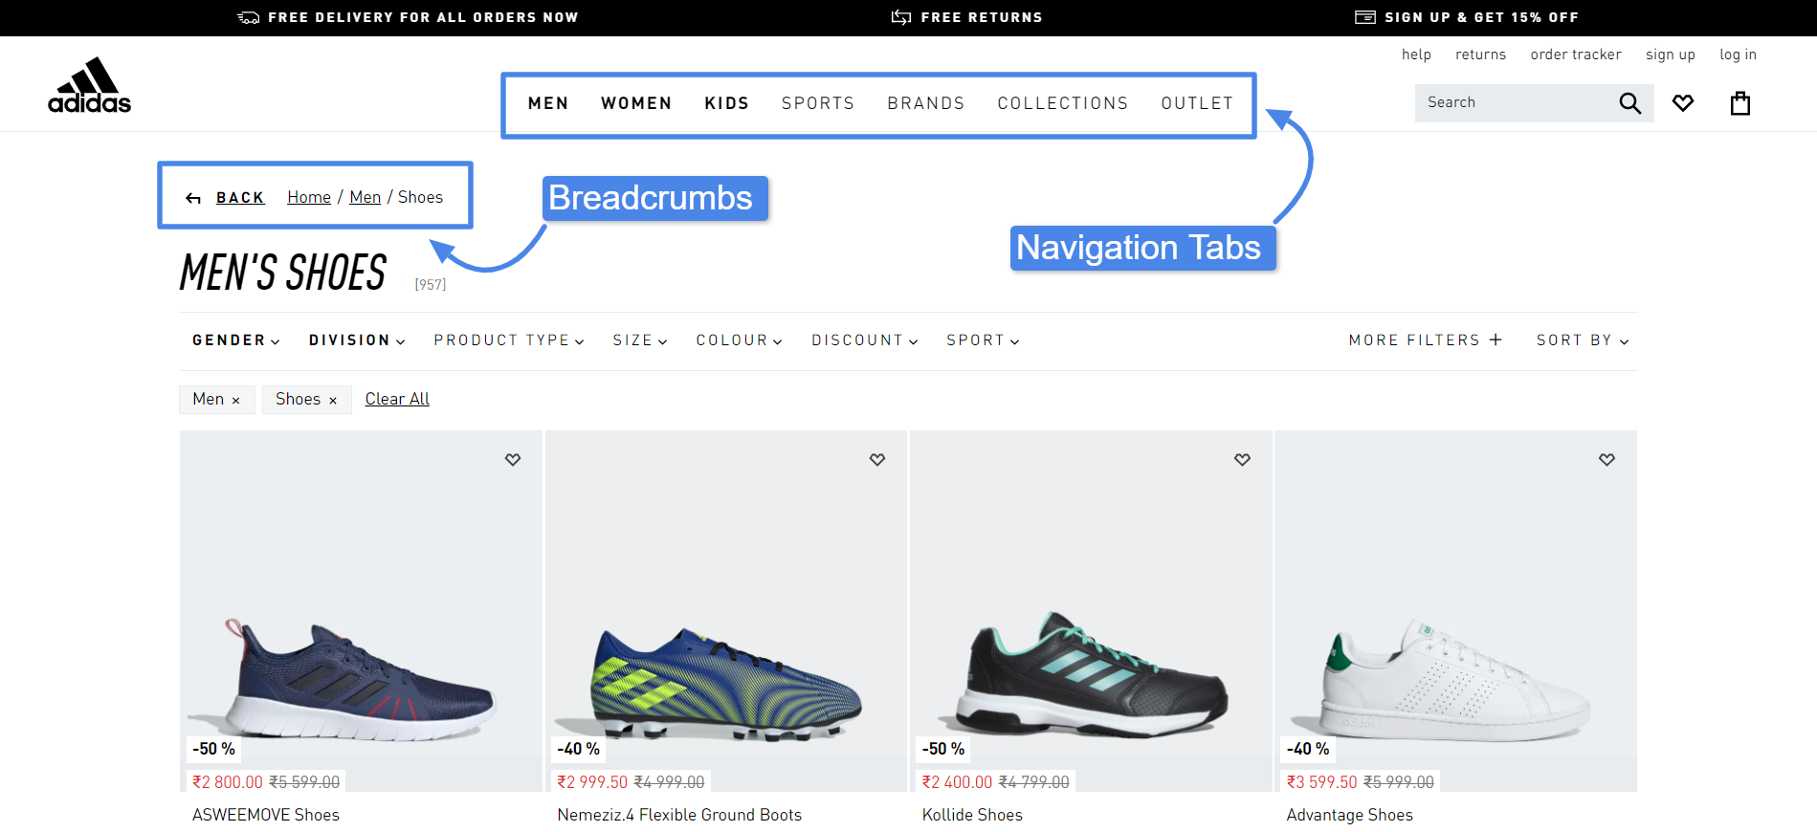Open the Nemeziz.4 boots product image
The image size is (1817, 832).
[726, 611]
